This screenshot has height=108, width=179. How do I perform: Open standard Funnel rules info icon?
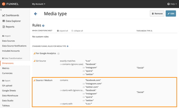pyautogui.click(x=68, y=46)
